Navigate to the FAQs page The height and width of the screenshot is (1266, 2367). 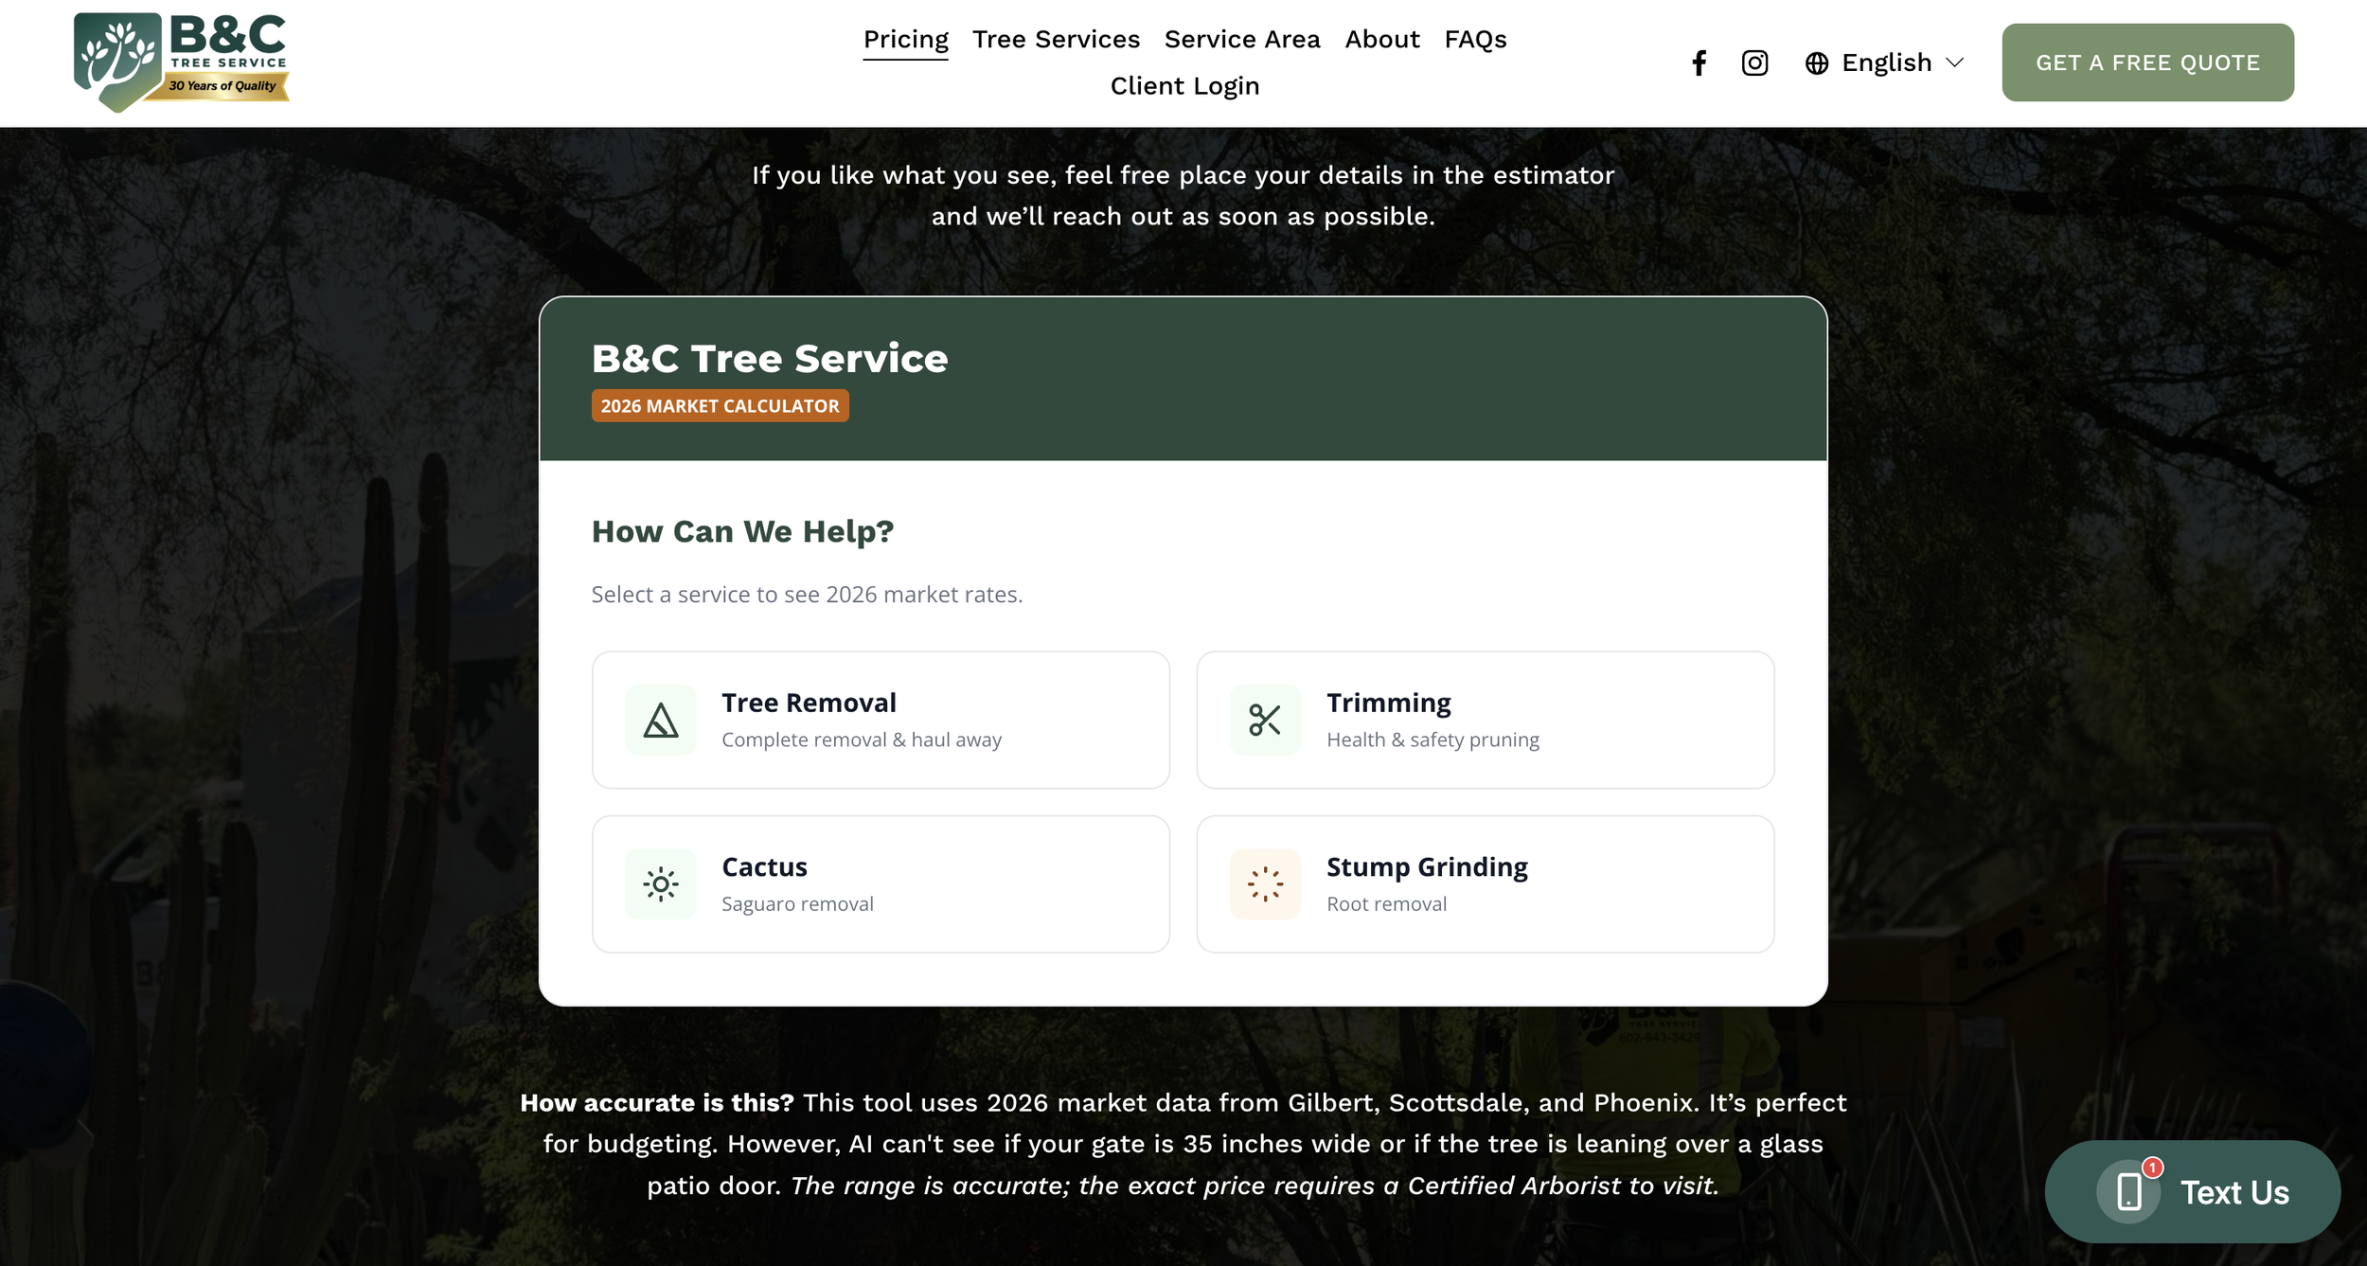coord(1474,40)
